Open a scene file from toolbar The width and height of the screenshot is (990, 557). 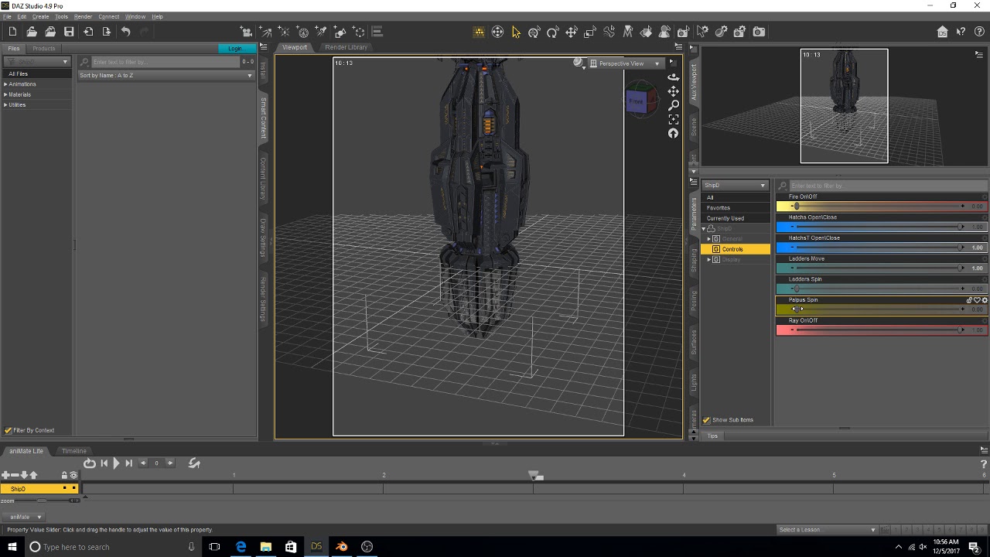[32, 32]
